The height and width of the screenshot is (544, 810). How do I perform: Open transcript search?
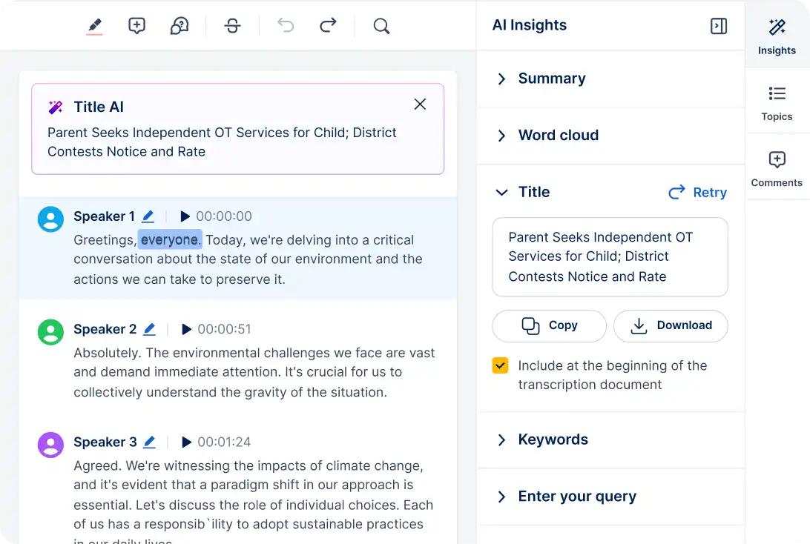click(381, 26)
